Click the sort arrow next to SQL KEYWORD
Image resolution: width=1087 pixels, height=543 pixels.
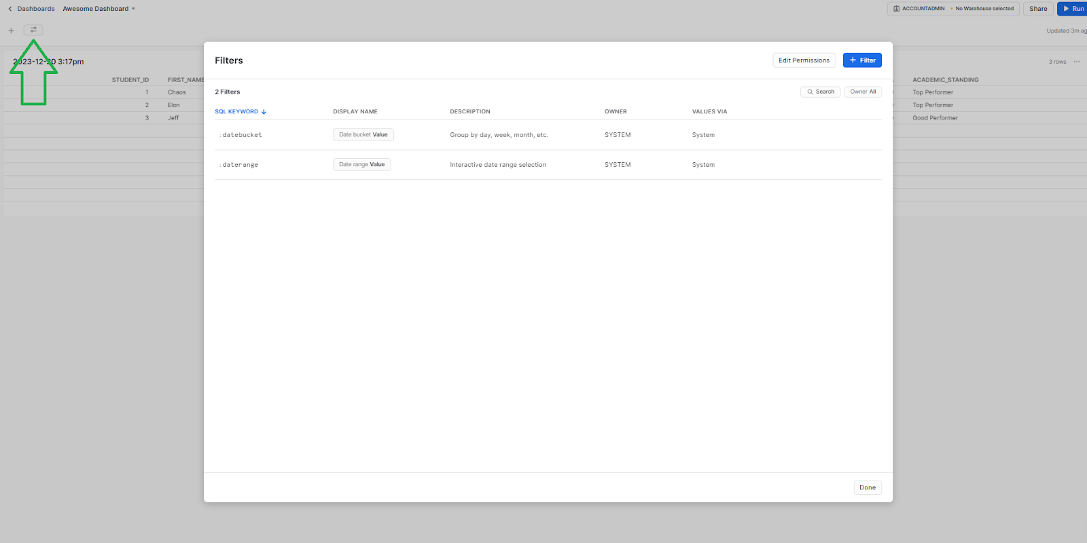264,112
